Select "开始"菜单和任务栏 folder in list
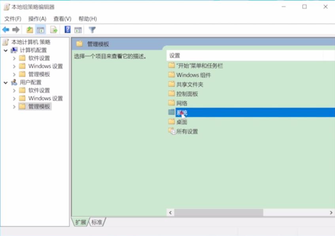Screen dimensions: 335x236 pos(200,66)
